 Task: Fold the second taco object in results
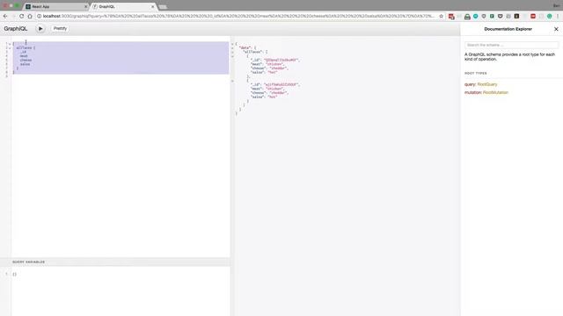(232, 81)
